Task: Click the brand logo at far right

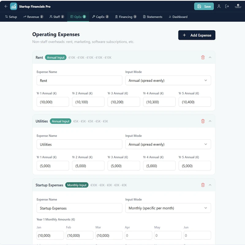Action: [x=238, y=6]
